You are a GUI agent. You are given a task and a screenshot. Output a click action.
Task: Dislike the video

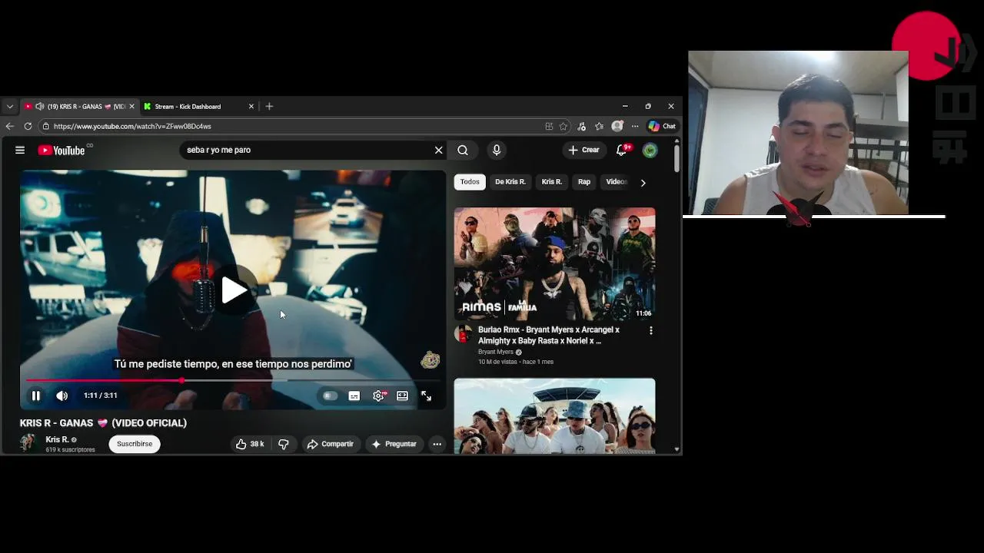tap(284, 444)
